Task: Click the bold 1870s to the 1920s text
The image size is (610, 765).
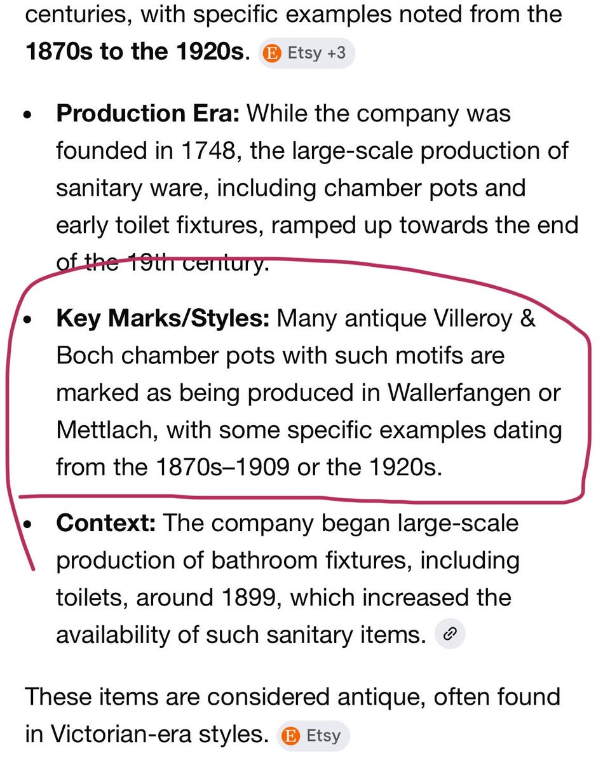Action: pos(135,51)
